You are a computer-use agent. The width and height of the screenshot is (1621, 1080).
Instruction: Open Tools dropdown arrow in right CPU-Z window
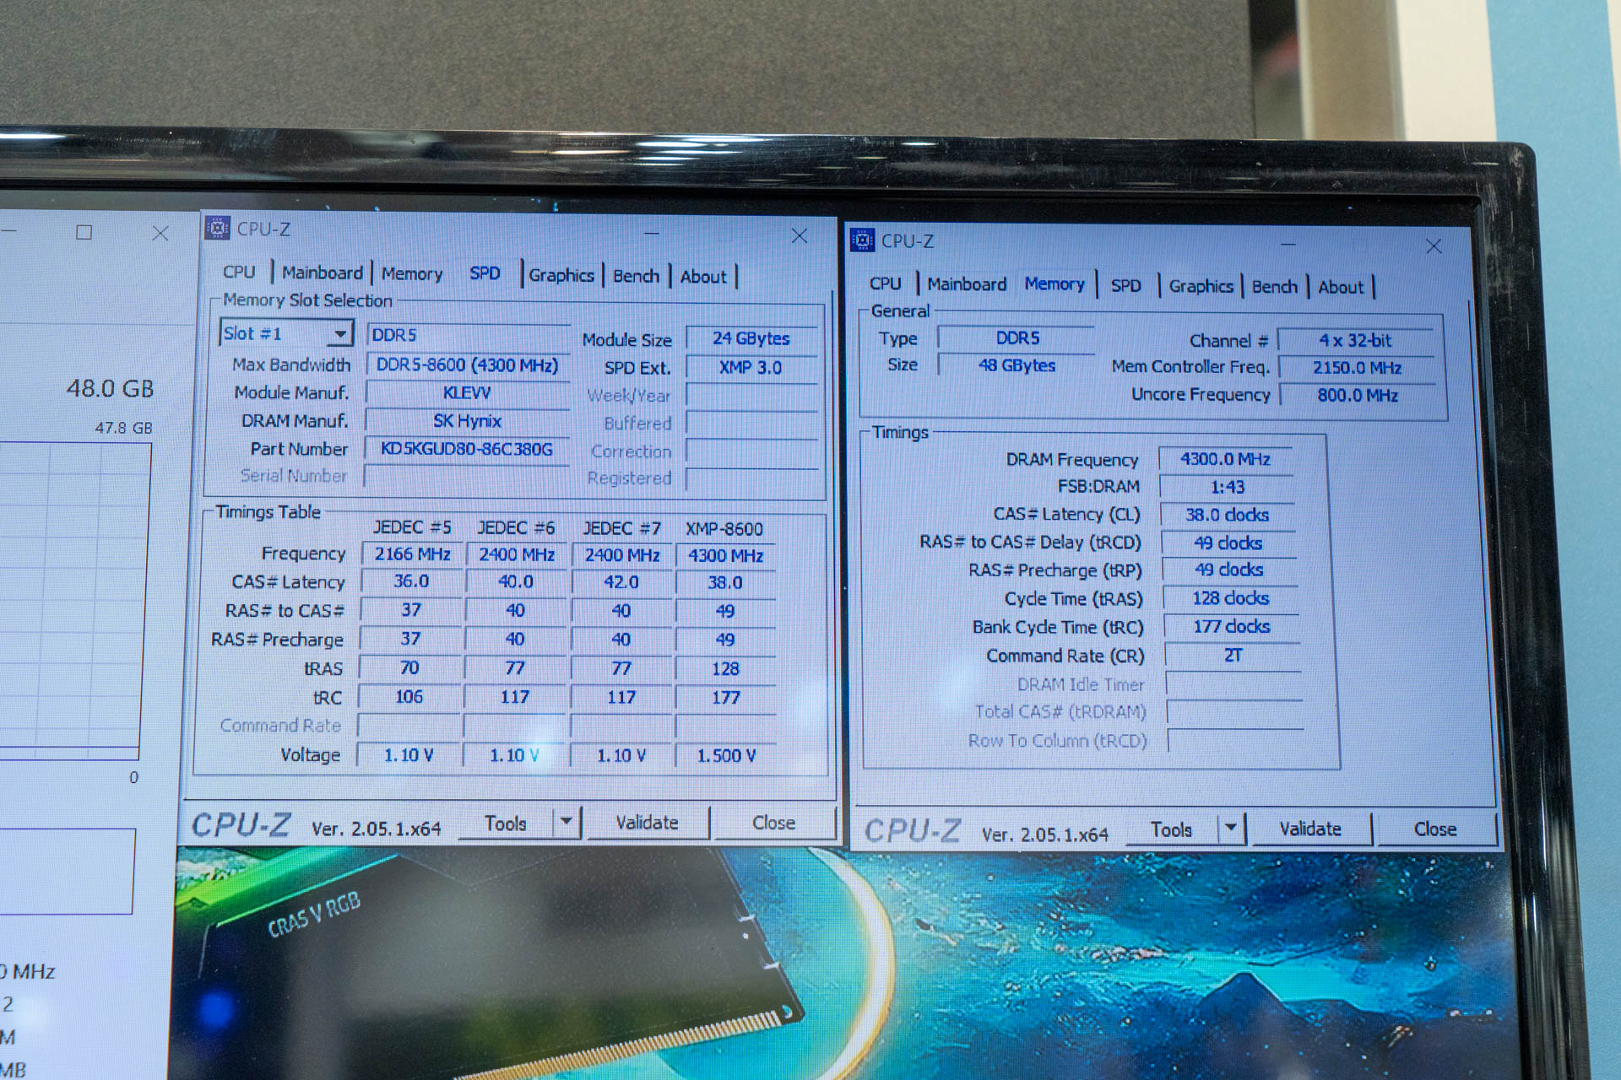1232,828
